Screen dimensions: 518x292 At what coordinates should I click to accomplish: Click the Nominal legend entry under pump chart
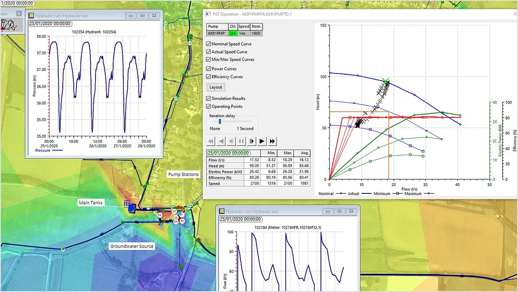click(332, 194)
